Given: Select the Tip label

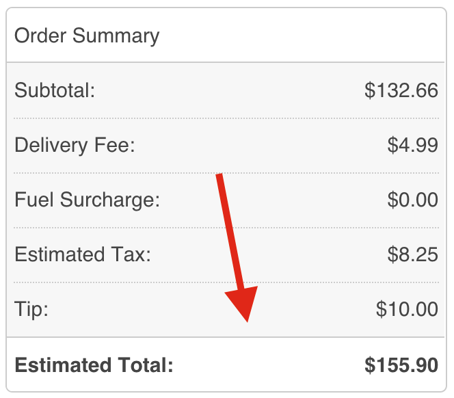Looking at the screenshot, I should pos(31,309).
